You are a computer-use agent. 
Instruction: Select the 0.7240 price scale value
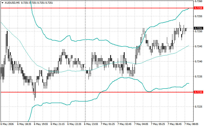(x=199, y=62)
